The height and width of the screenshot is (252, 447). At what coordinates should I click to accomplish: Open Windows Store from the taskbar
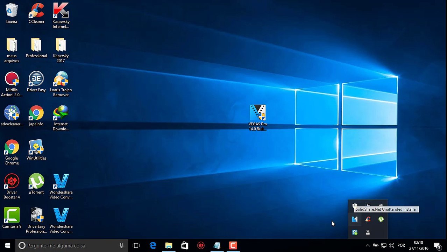185,246
